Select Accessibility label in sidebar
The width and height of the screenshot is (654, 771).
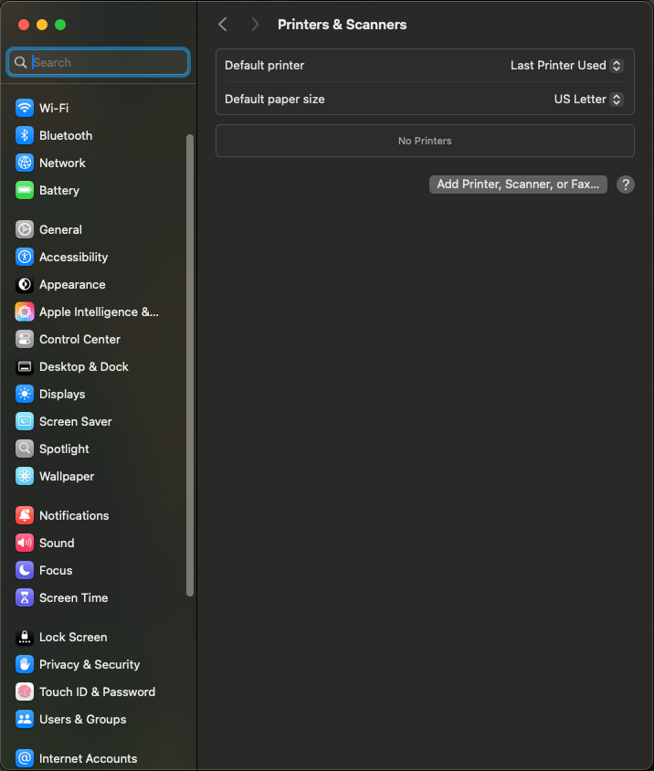tap(74, 257)
